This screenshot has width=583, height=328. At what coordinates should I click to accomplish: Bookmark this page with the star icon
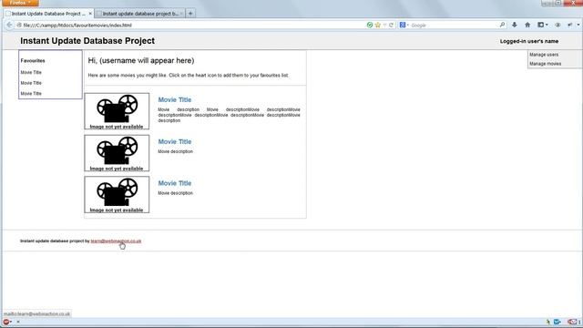click(x=378, y=25)
